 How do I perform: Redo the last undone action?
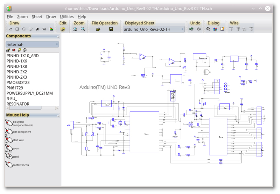pos(199,29)
